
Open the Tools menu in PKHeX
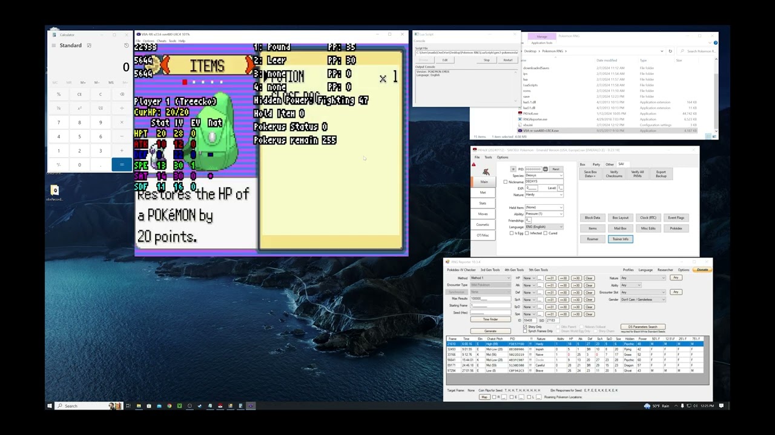(x=488, y=157)
